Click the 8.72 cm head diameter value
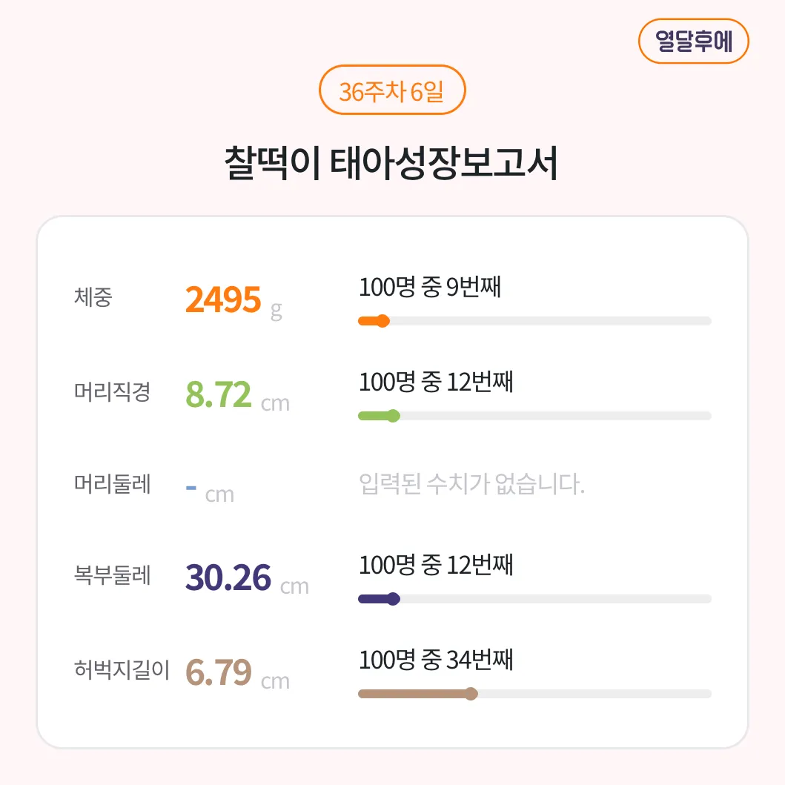This screenshot has height=785, width=785. tap(237, 396)
